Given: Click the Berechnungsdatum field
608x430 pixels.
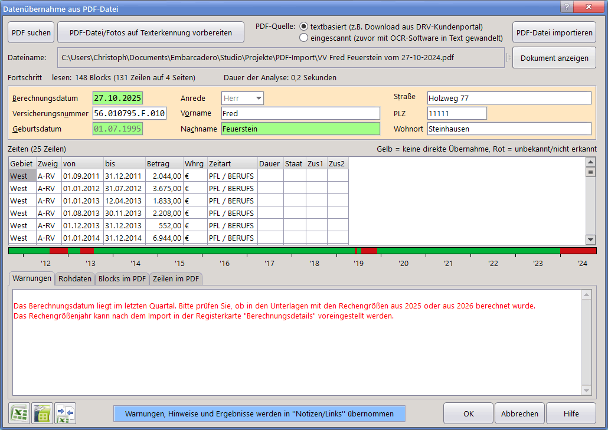Looking at the screenshot, I should 117,98.
